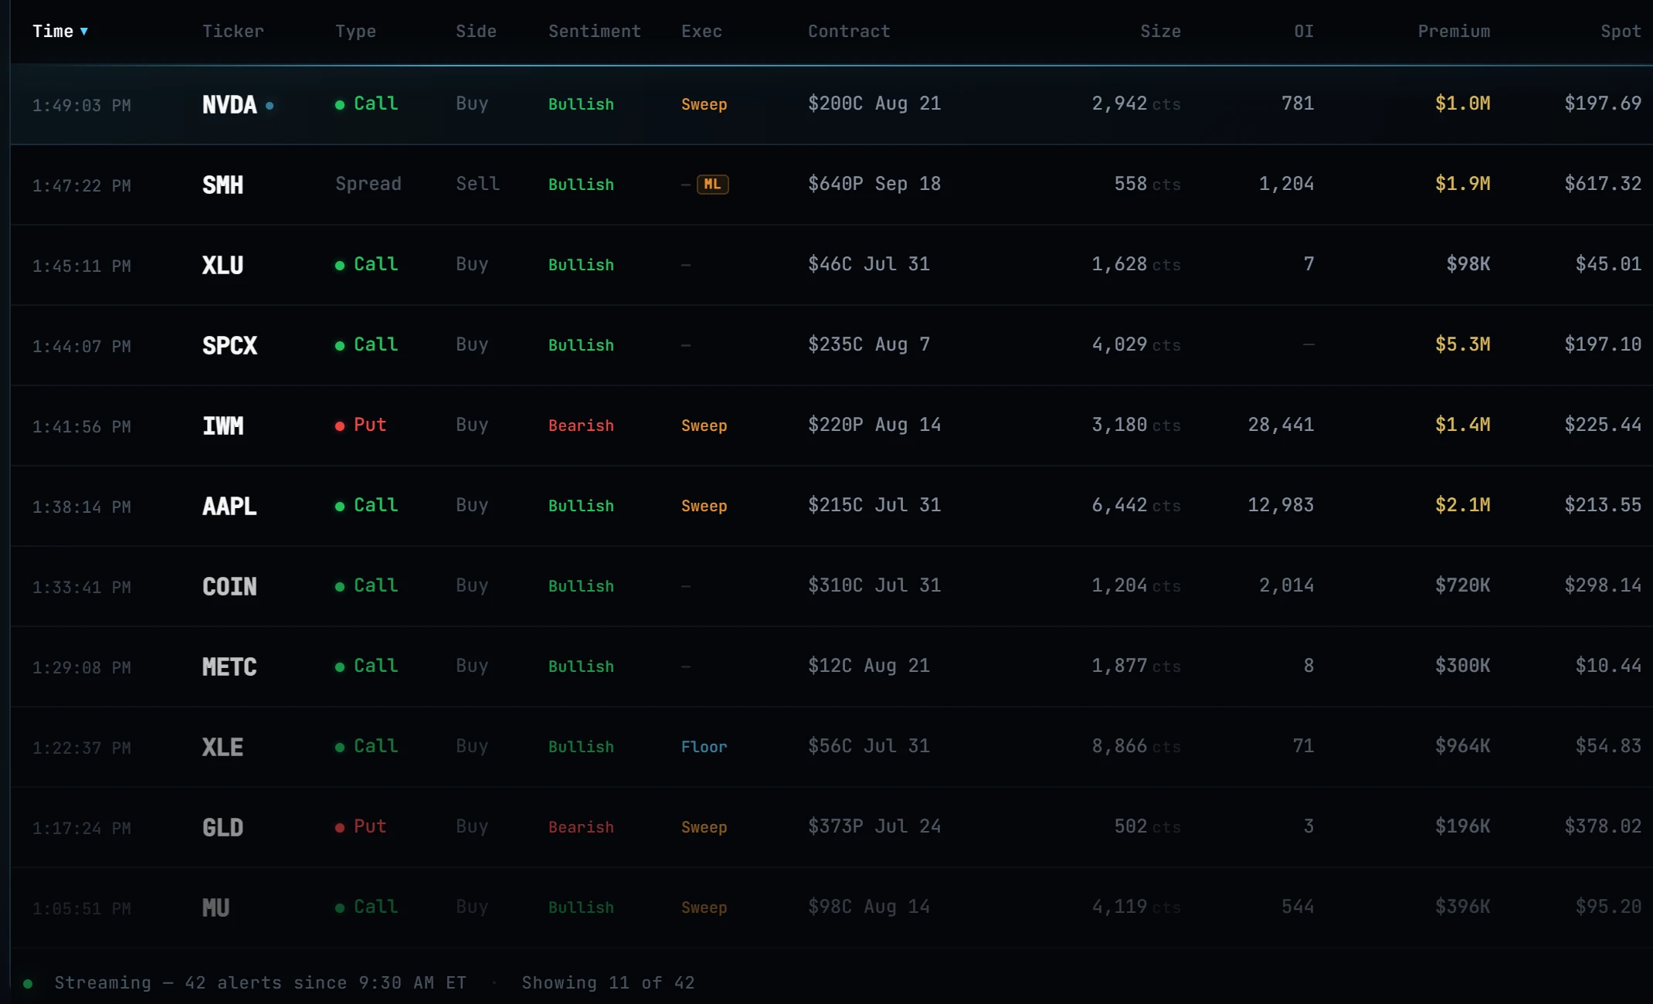Click the green streaming status dot
The height and width of the screenshot is (1004, 1653).
[x=28, y=983]
